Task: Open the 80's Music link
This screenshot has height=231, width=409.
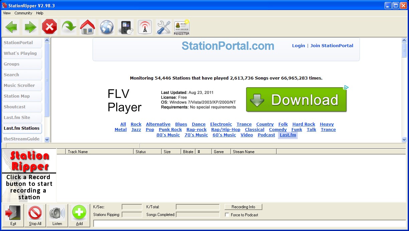Action: (168, 135)
